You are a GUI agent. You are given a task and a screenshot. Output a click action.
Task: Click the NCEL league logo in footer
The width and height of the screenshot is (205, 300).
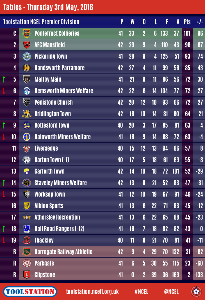coord(196,292)
